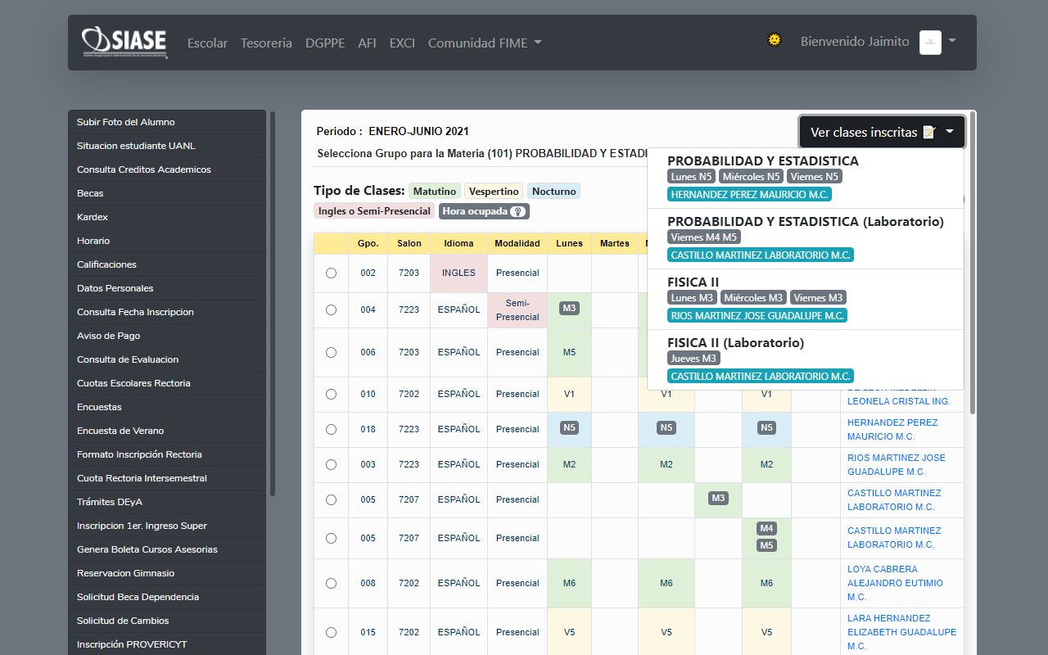The image size is (1048, 655).
Task: Go to Situacion estudiante UANL
Action: coord(167,146)
